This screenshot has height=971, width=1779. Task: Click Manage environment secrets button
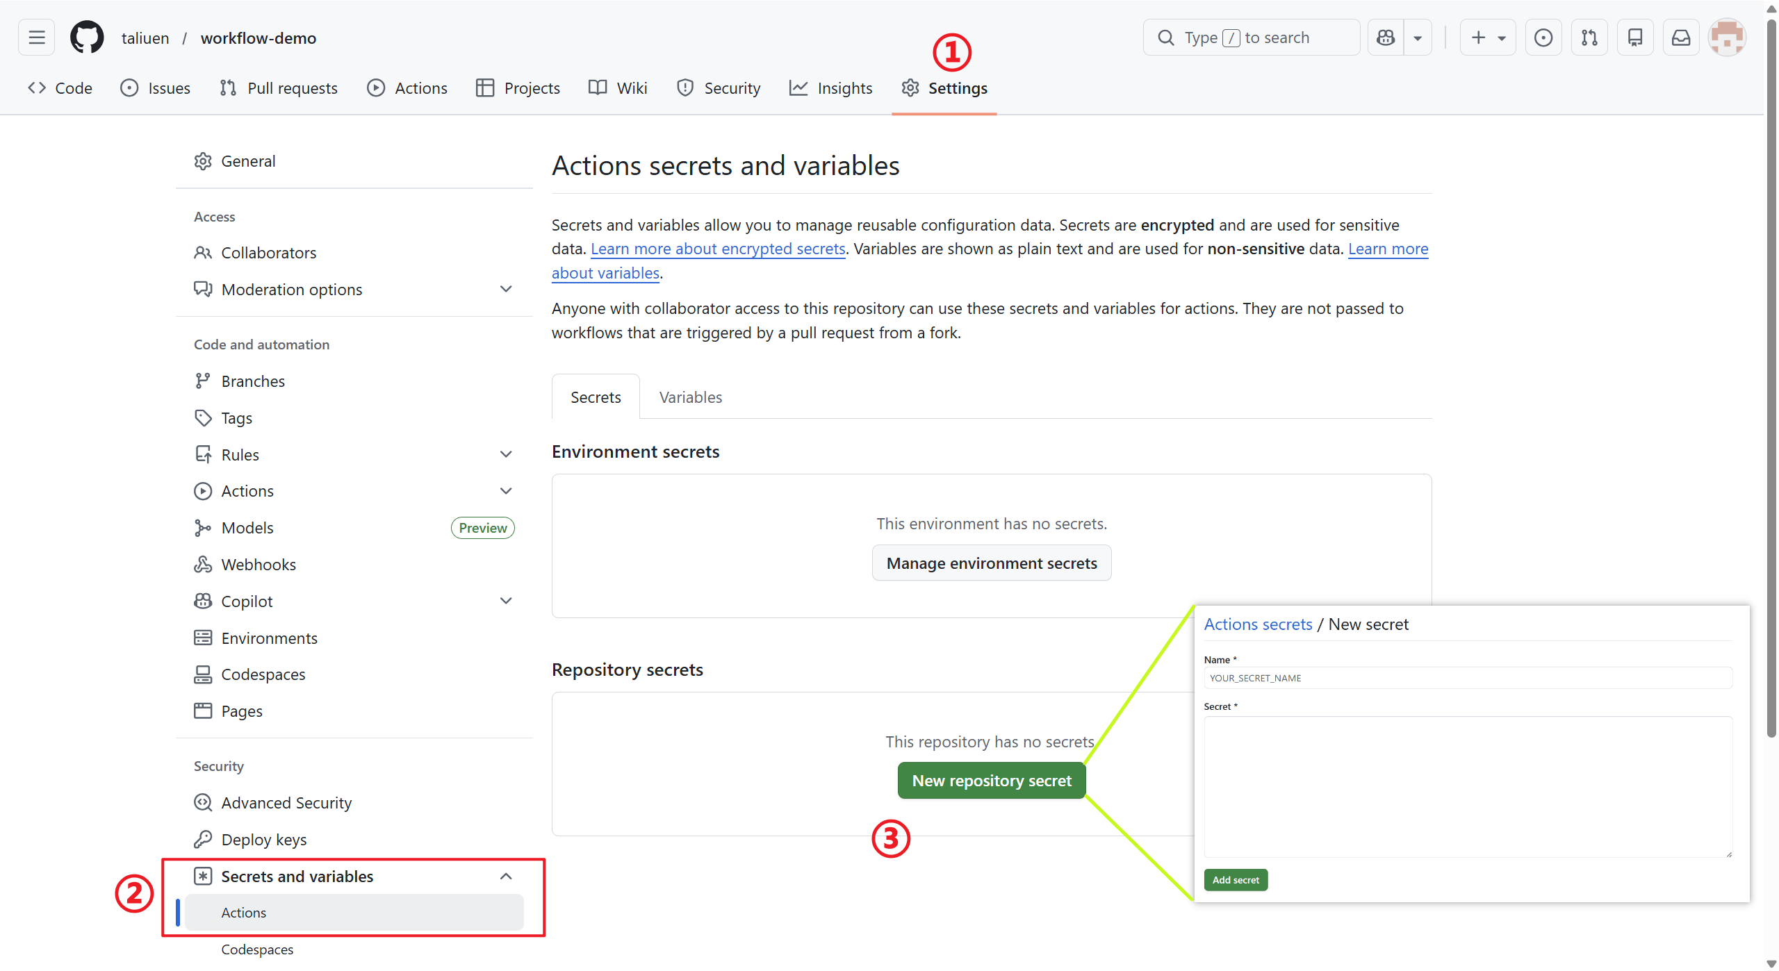[x=991, y=563]
